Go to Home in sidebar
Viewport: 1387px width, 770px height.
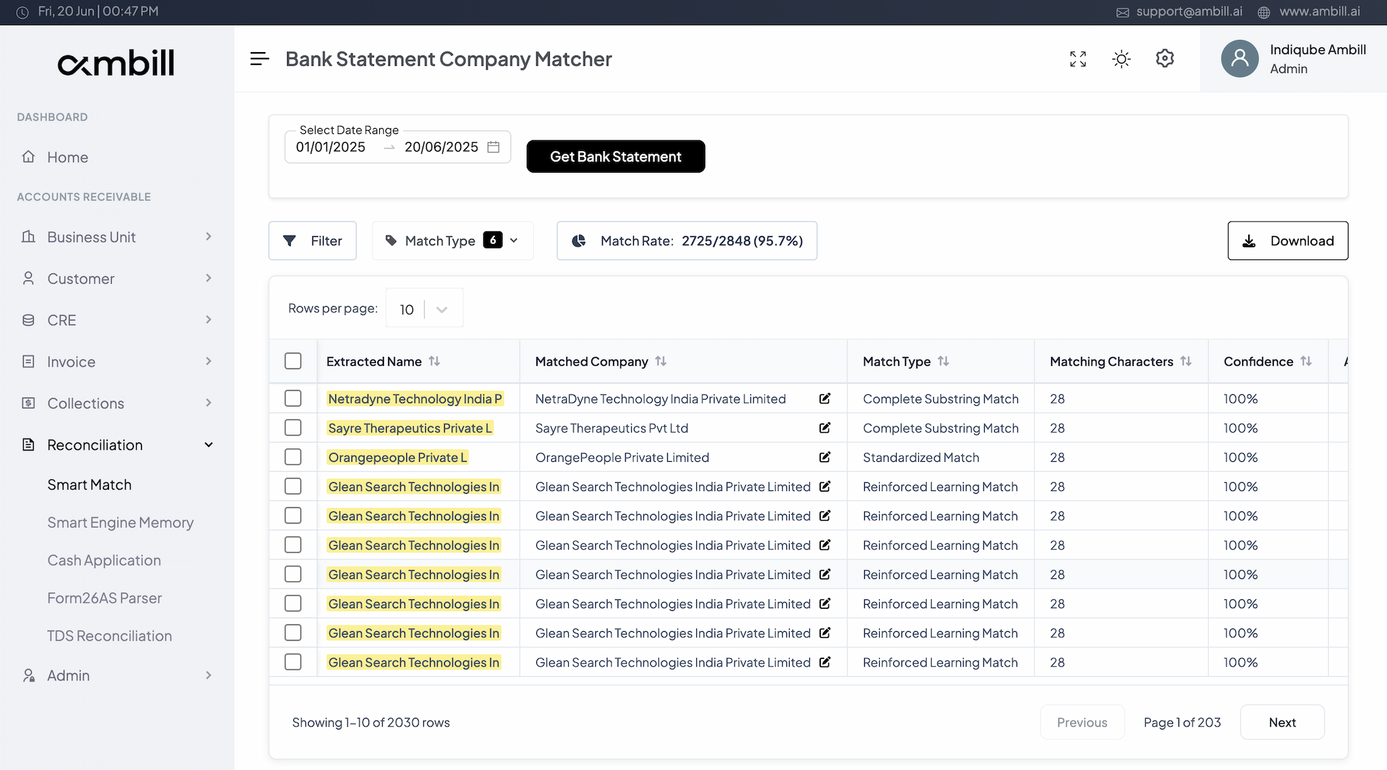pos(68,157)
